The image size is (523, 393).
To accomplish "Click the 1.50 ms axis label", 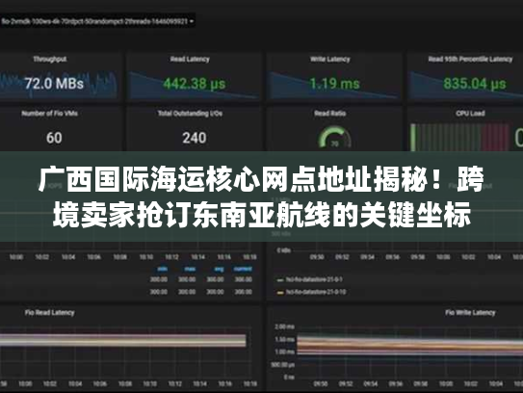I will tap(284, 339).
